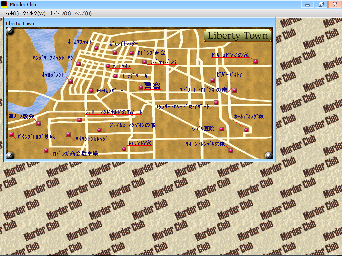Select the ガスライトシアター map marker
This screenshot has width=342, height=256.
pos(115,52)
